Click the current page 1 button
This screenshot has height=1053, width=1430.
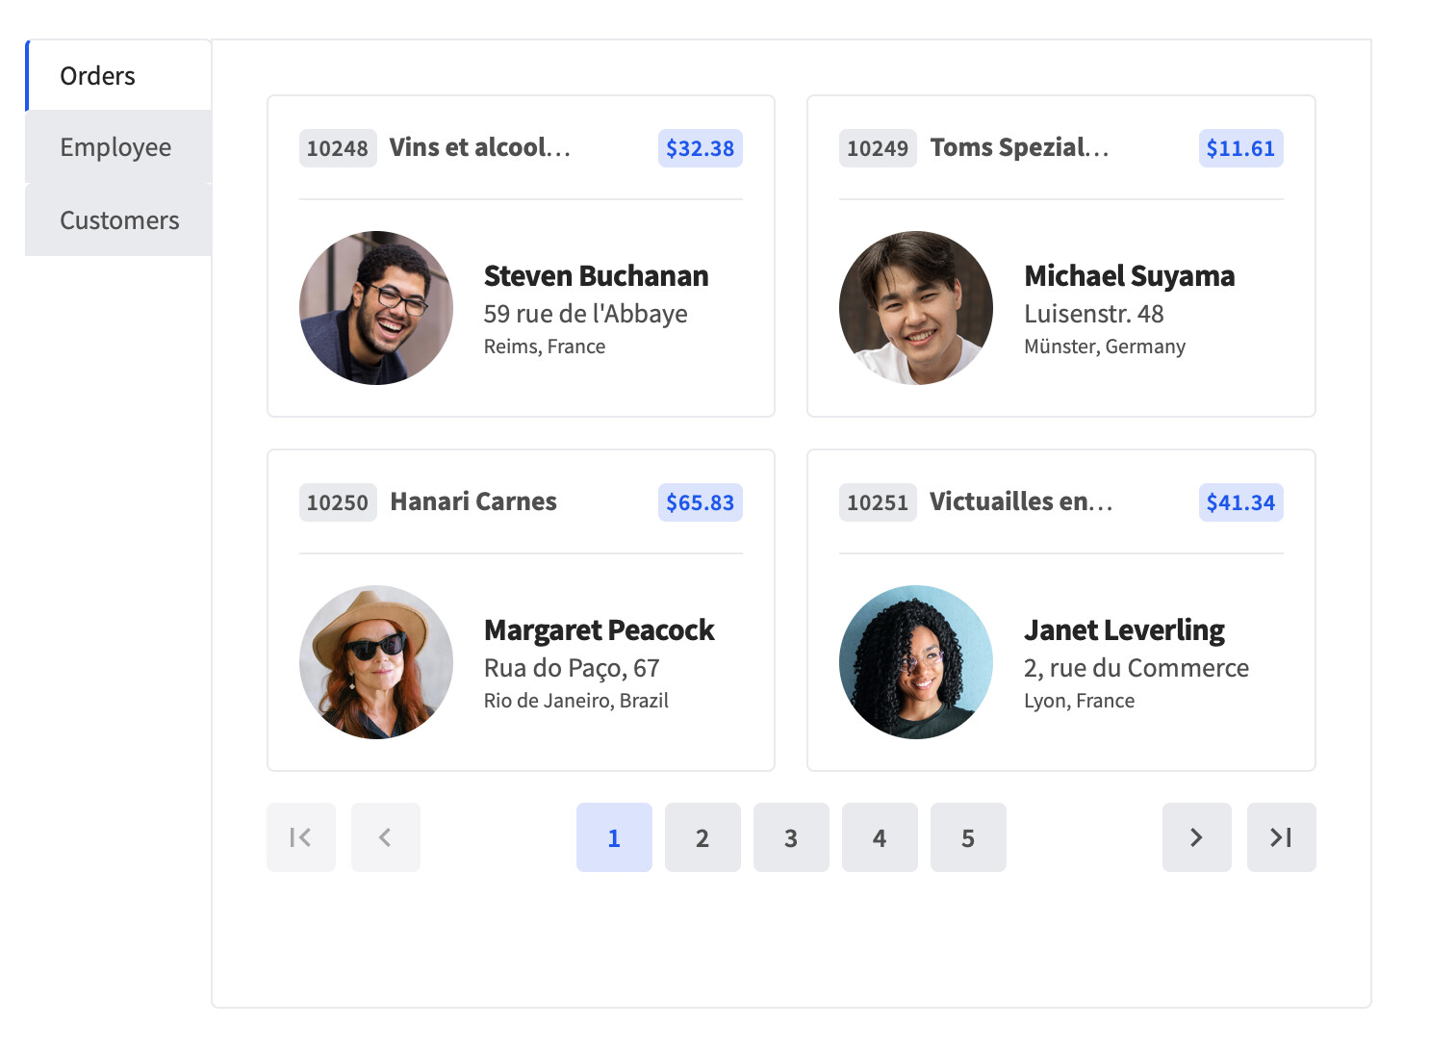click(x=614, y=837)
